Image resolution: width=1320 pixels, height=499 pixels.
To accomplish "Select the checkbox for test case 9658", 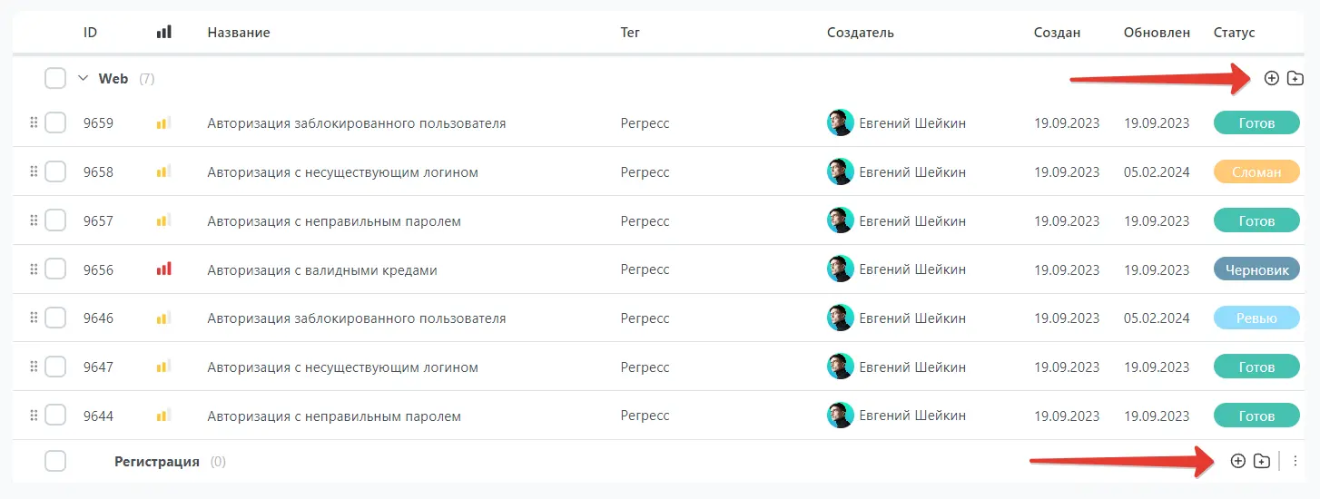I will click(x=55, y=171).
